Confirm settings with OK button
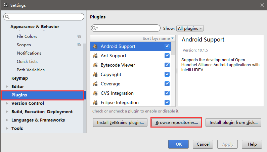This screenshot has height=152, width=267. (x=178, y=144)
